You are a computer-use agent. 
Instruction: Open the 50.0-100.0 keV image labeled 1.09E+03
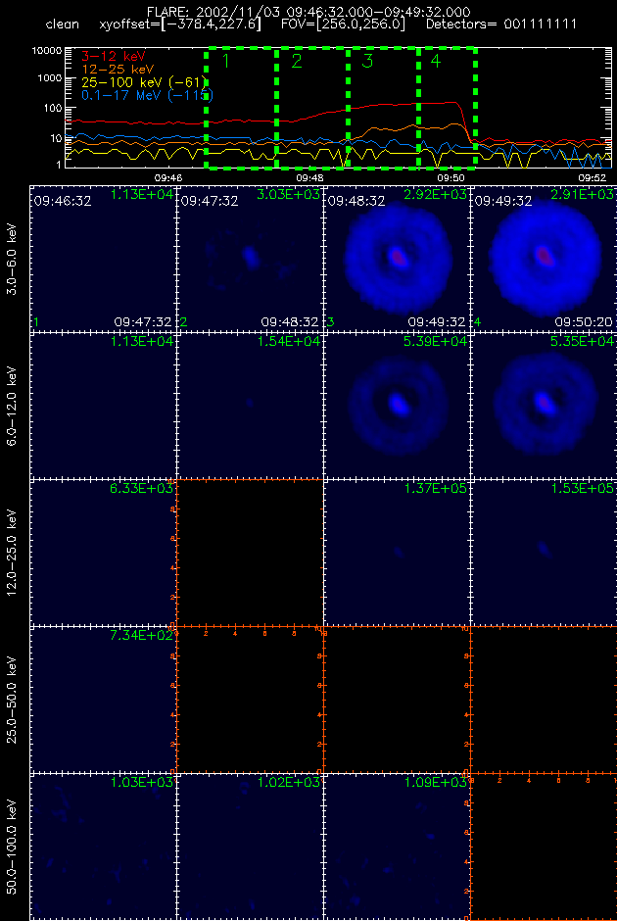coord(397,846)
